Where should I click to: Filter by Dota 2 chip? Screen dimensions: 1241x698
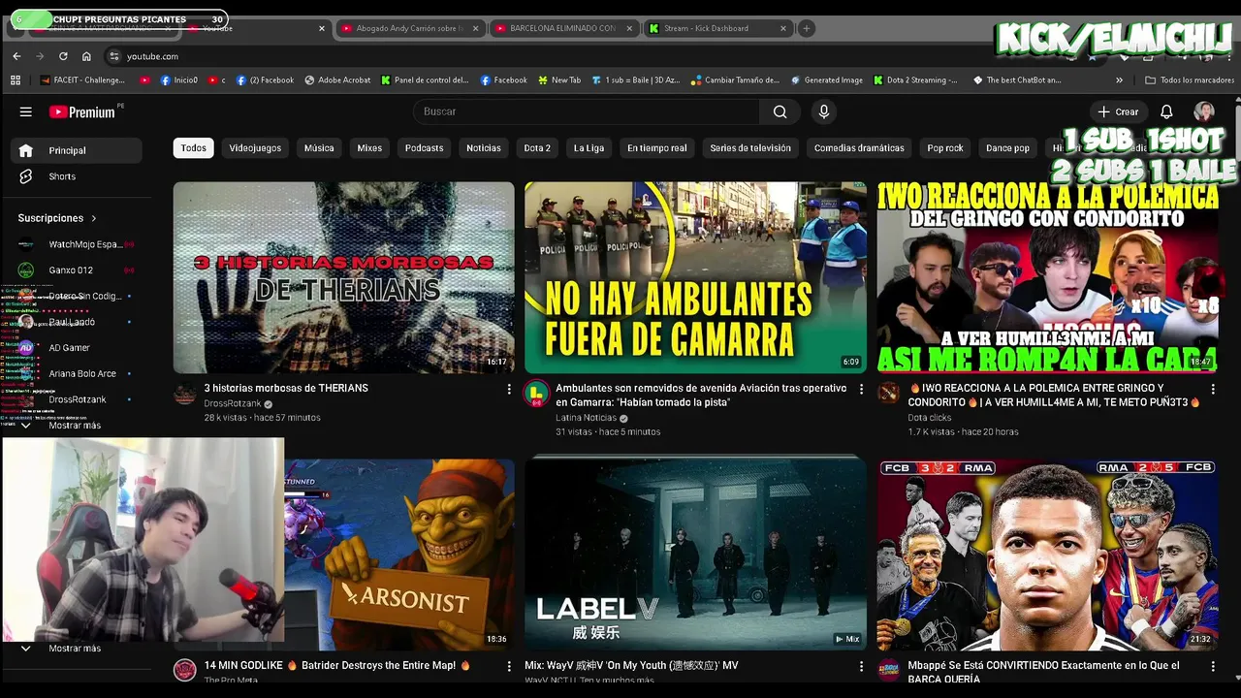coord(537,148)
